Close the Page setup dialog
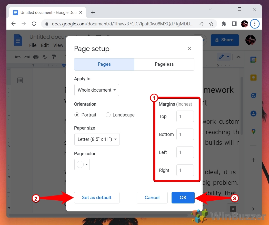Viewport: 269px width, 225px height. pos(190,48)
